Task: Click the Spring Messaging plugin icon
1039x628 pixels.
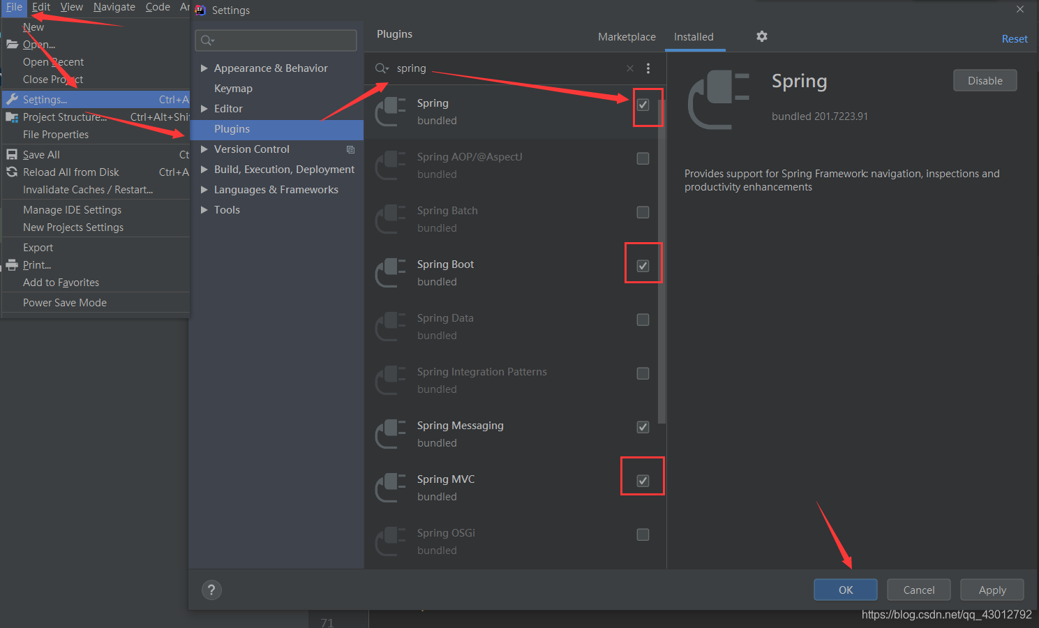Action: 391,434
